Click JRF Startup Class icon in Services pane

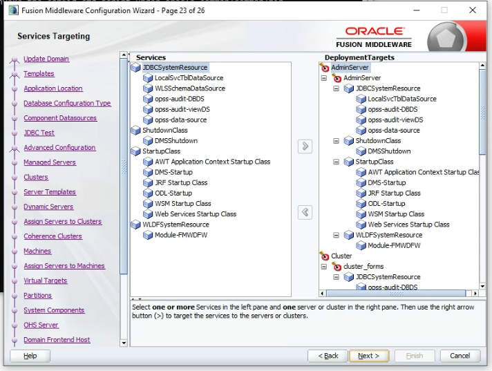click(x=148, y=182)
